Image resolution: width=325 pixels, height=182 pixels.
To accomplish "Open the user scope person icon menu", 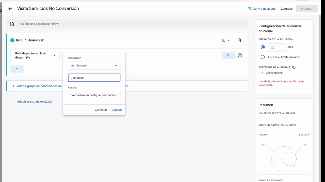I will tap(225, 40).
